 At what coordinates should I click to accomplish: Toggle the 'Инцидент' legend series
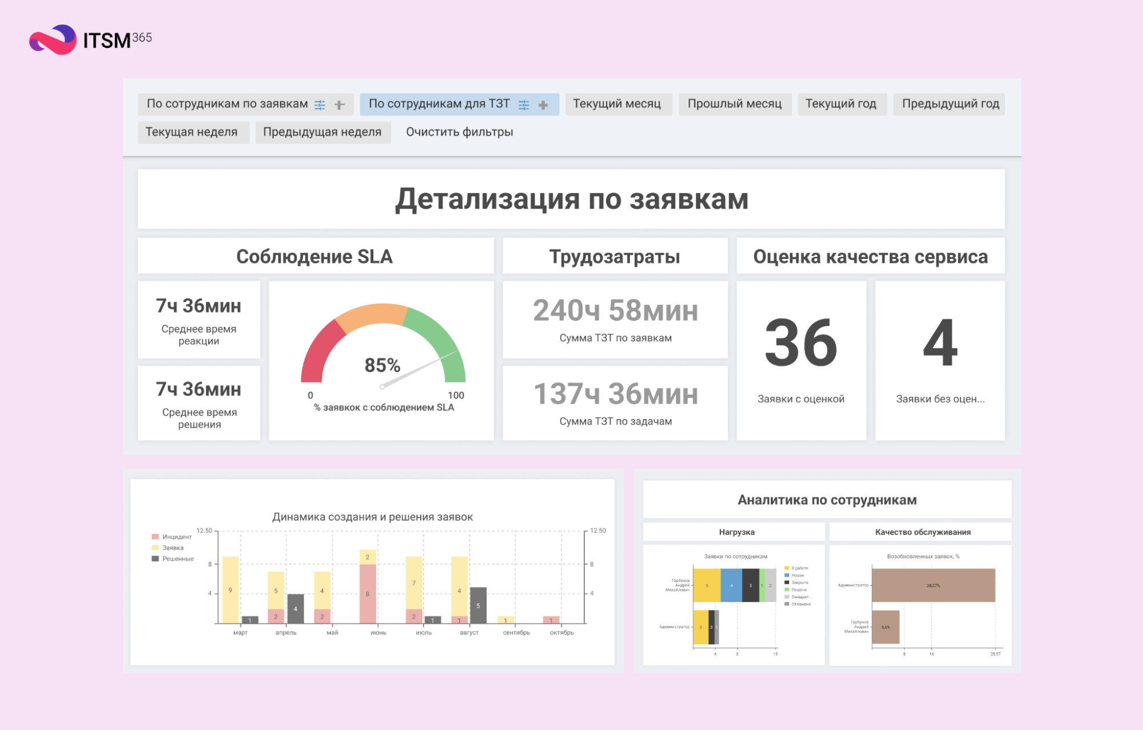(172, 537)
